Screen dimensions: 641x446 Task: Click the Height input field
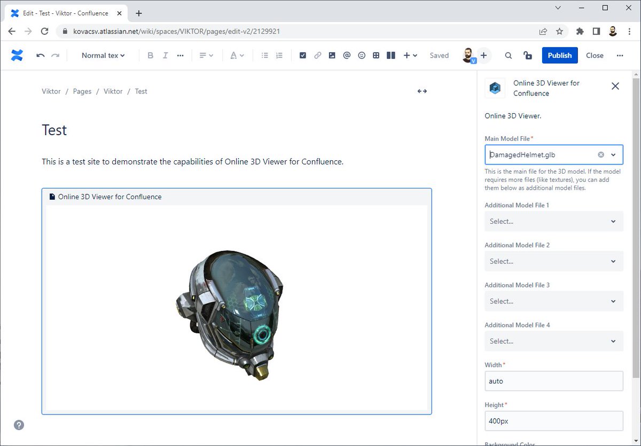coord(553,421)
